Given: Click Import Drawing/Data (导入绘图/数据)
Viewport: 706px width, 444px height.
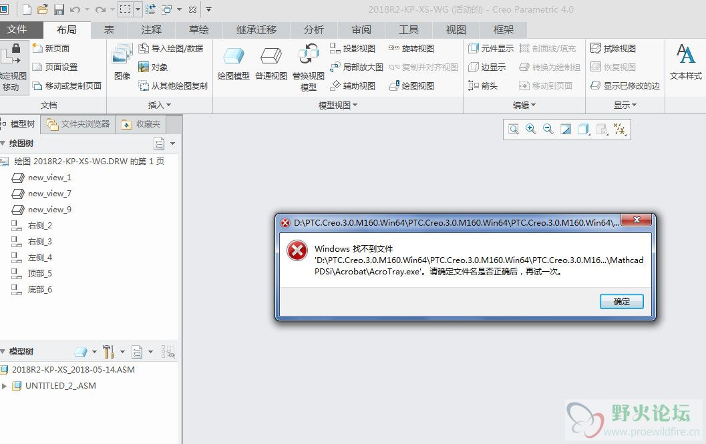Looking at the screenshot, I should tap(170, 48).
